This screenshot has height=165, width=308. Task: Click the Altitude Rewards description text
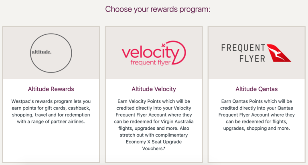pyautogui.click(x=51, y=111)
